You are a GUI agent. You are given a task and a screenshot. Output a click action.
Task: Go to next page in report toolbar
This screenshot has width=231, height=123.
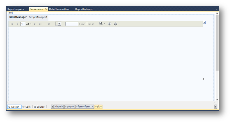click(x=35, y=24)
